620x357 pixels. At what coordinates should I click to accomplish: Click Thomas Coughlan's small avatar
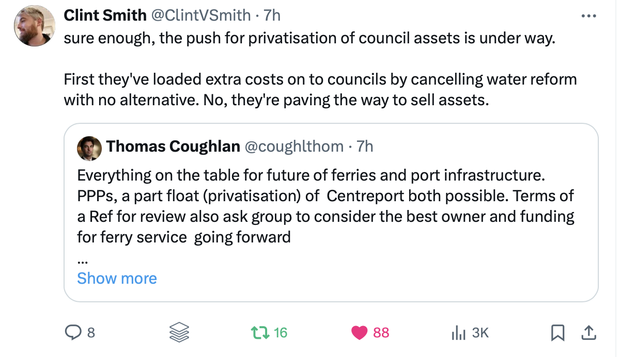pyautogui.click(x=88, y=147)
